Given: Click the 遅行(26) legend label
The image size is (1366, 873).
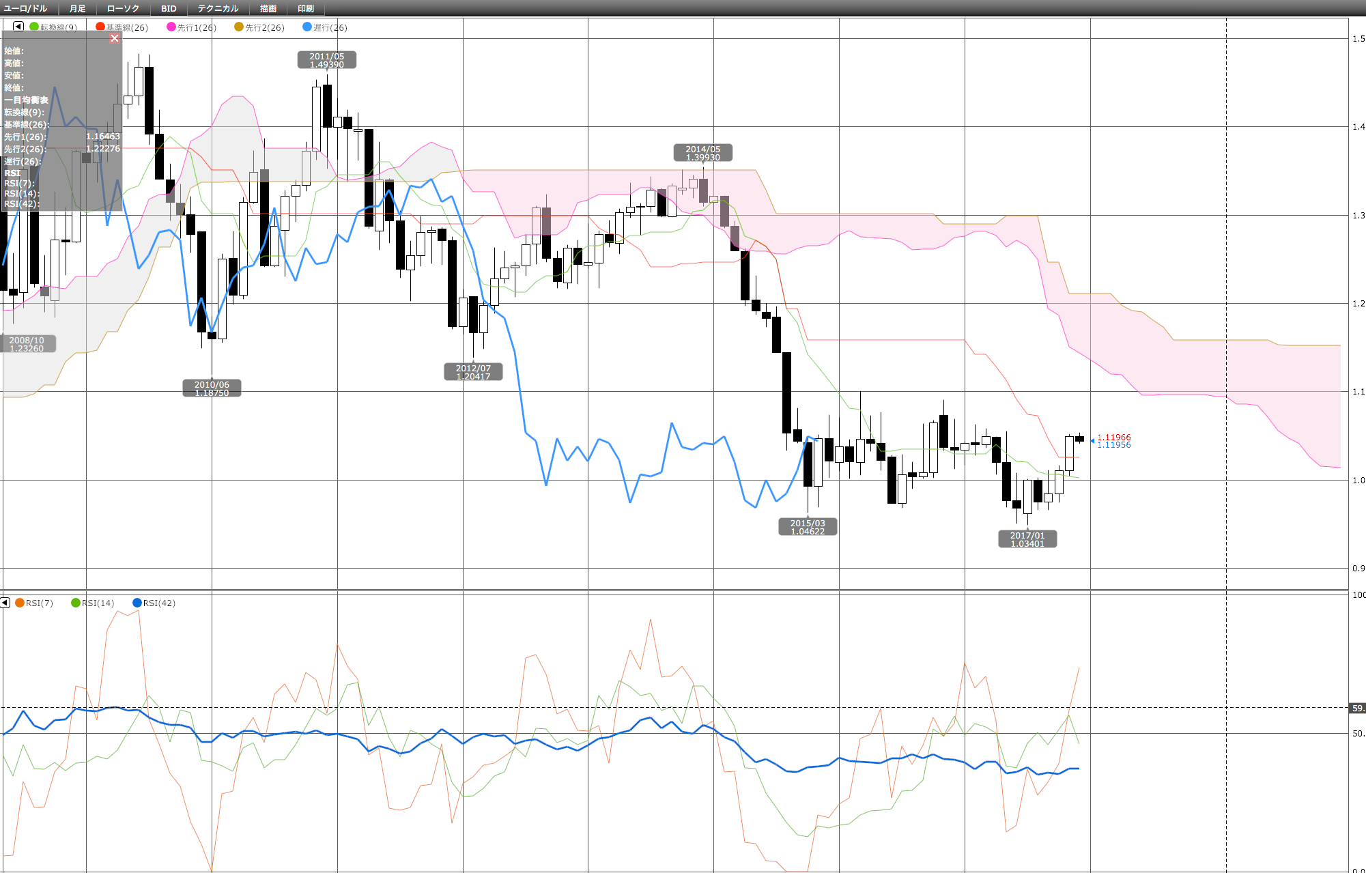Looking at the screenshot, I should click(330, 27).
